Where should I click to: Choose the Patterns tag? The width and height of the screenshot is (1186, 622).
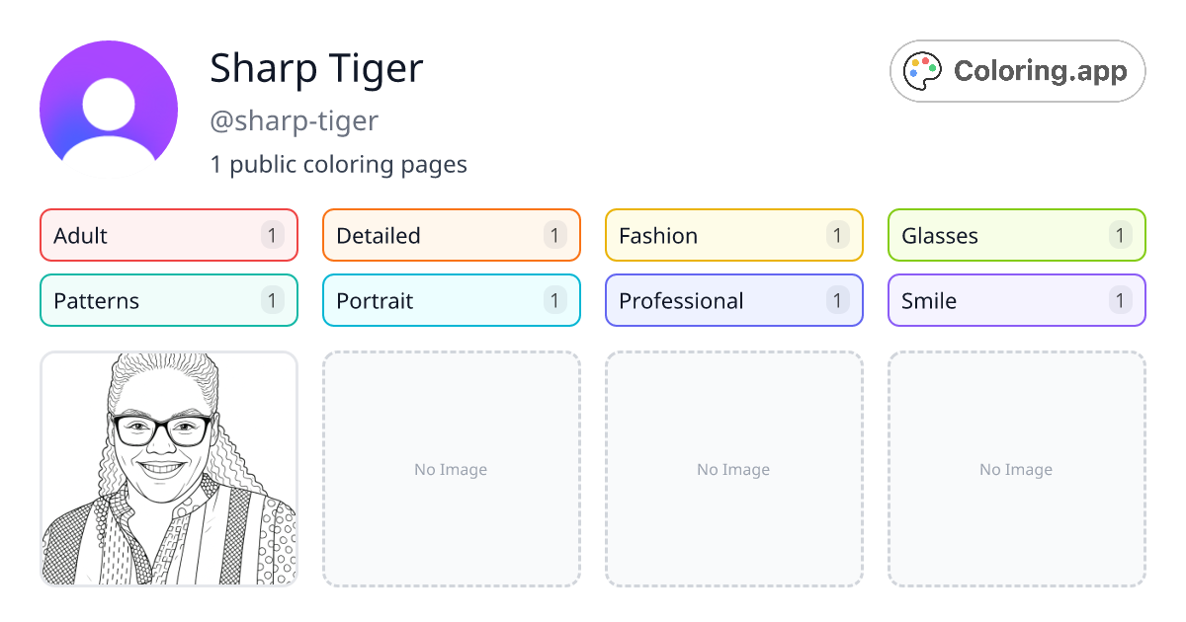(168, 300)
